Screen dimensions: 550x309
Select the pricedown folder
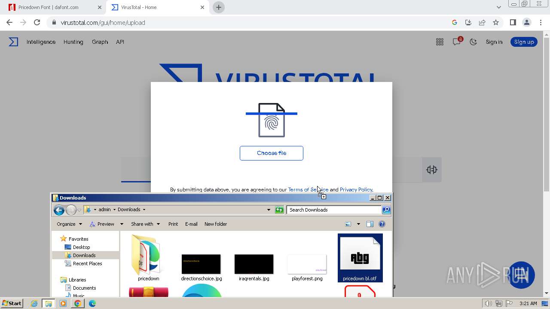point(148,258)
